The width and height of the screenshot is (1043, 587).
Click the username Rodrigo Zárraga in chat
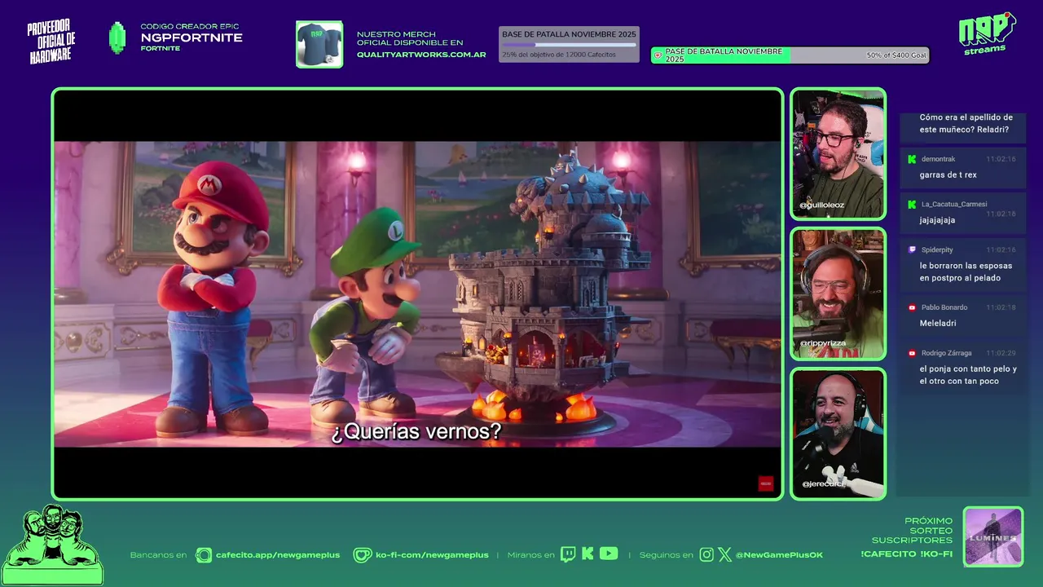click(x=946, y=353)
